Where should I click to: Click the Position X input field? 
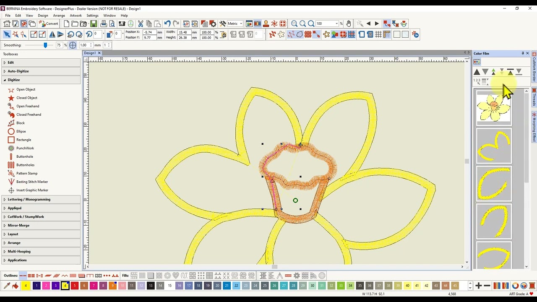149,32
